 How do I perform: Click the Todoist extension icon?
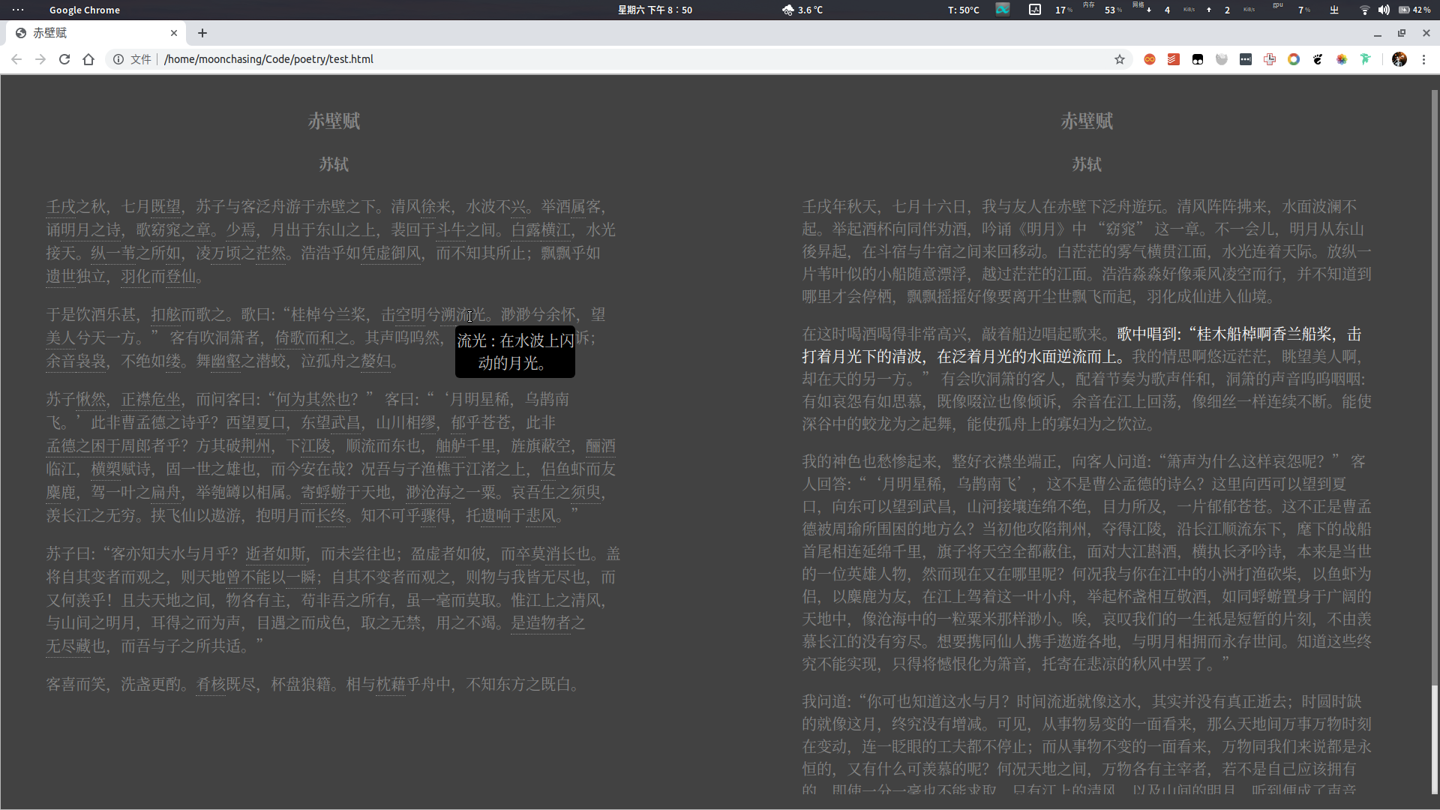[1174, 59]
